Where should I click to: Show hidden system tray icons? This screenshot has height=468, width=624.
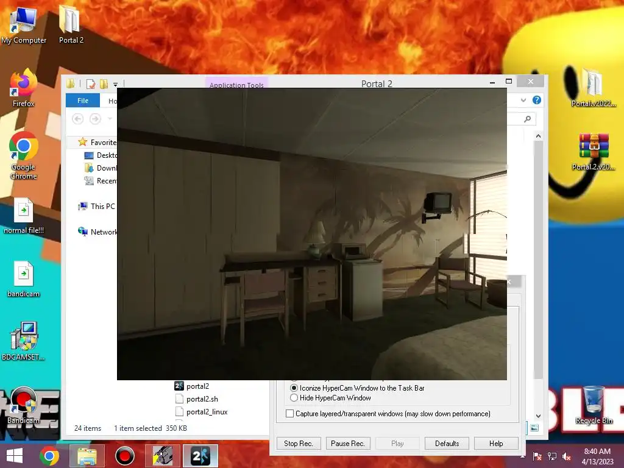coord(522,456)
